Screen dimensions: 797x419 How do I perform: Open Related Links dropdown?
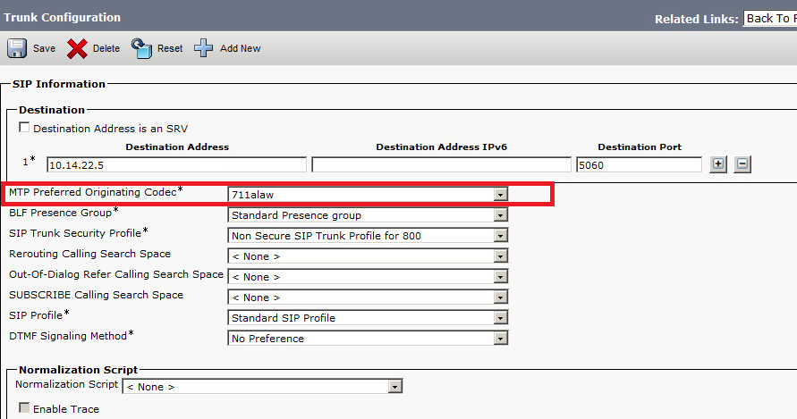pos(769,18)
